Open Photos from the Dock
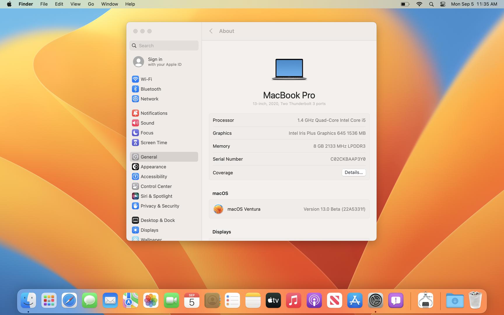 151,300
